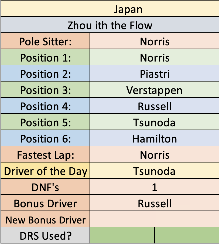Image resolution: width=219 pixels, height=244 pixels.
Task: Select the second green DRS Used cell
Action: [187, 235]
